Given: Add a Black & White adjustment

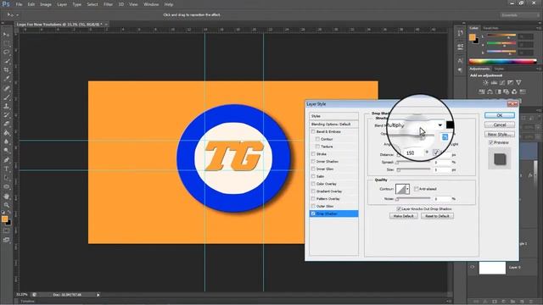Looking at the screenshot, I should [498, 91].
